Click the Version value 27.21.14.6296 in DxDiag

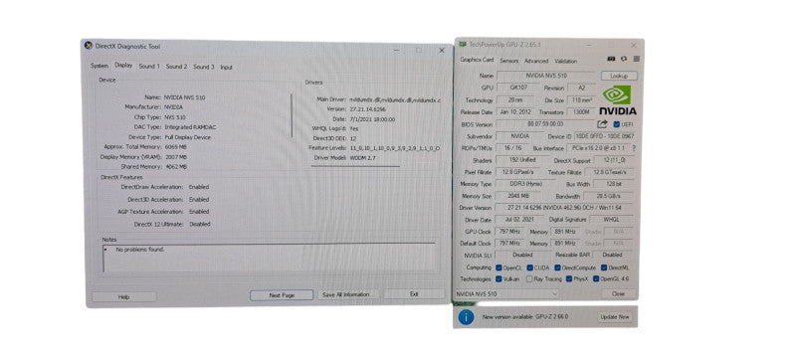click(368, 109)
